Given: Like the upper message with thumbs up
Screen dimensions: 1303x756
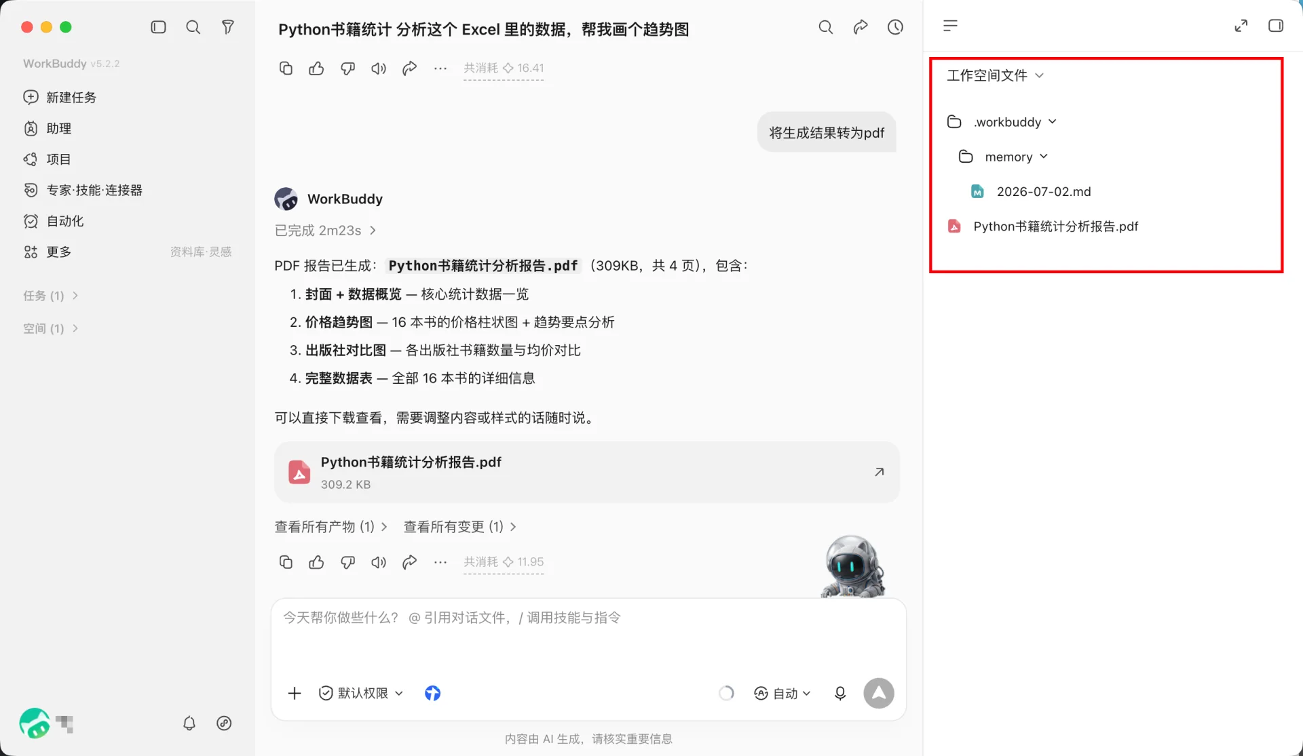Looking at the screenshot, I should click(316, 68).
